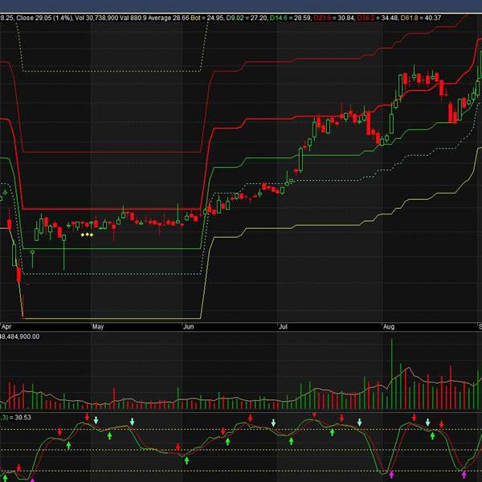Select the Jun label on time axis
The width and height of the screenshot is (482, 482).
pyautogui.click(x=189, y=326)
